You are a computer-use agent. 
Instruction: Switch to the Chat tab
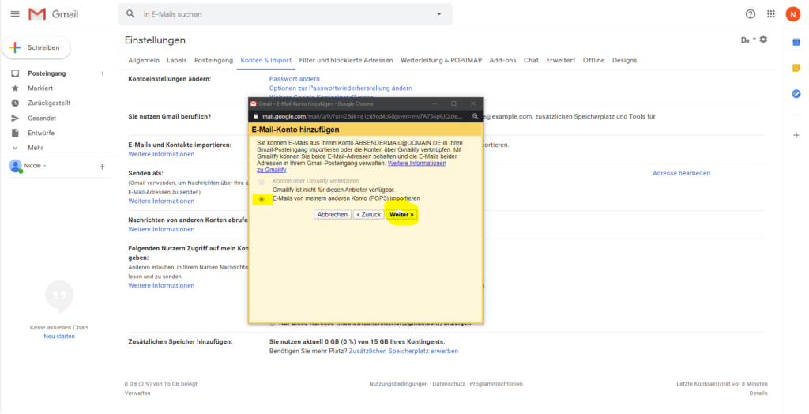pos(532,60)
